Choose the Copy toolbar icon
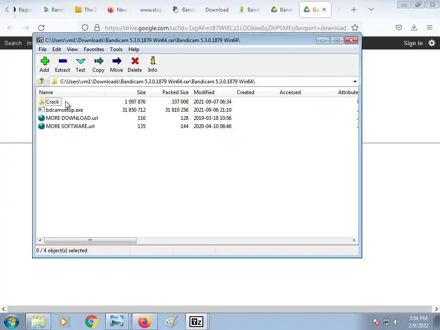Image resolution: width=440 pixels, height=330 pixels. [x=98, y=61]
